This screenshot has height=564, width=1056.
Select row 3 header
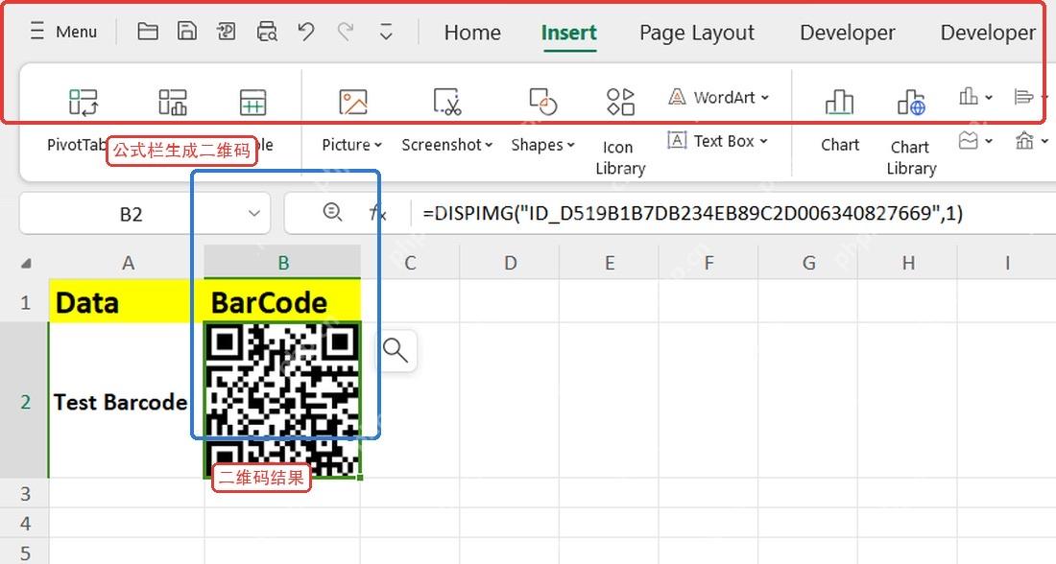pos(25,493)
